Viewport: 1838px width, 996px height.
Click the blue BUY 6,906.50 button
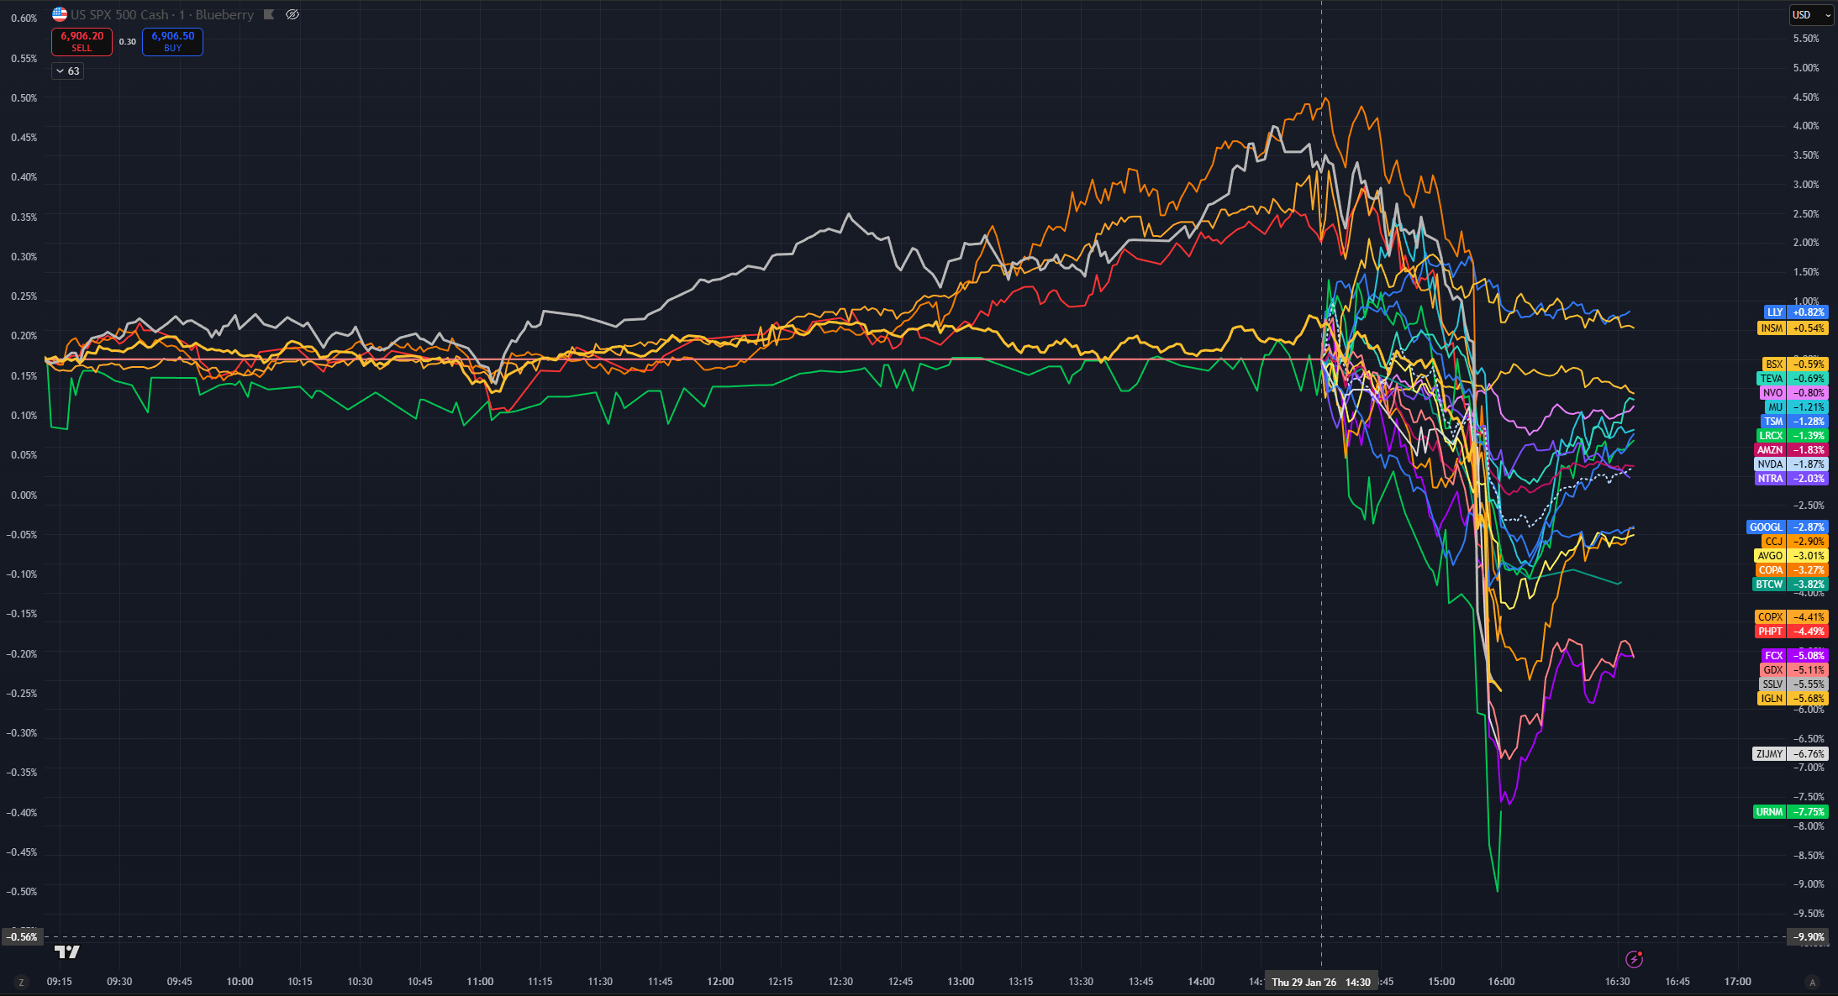tap(172, 41)
